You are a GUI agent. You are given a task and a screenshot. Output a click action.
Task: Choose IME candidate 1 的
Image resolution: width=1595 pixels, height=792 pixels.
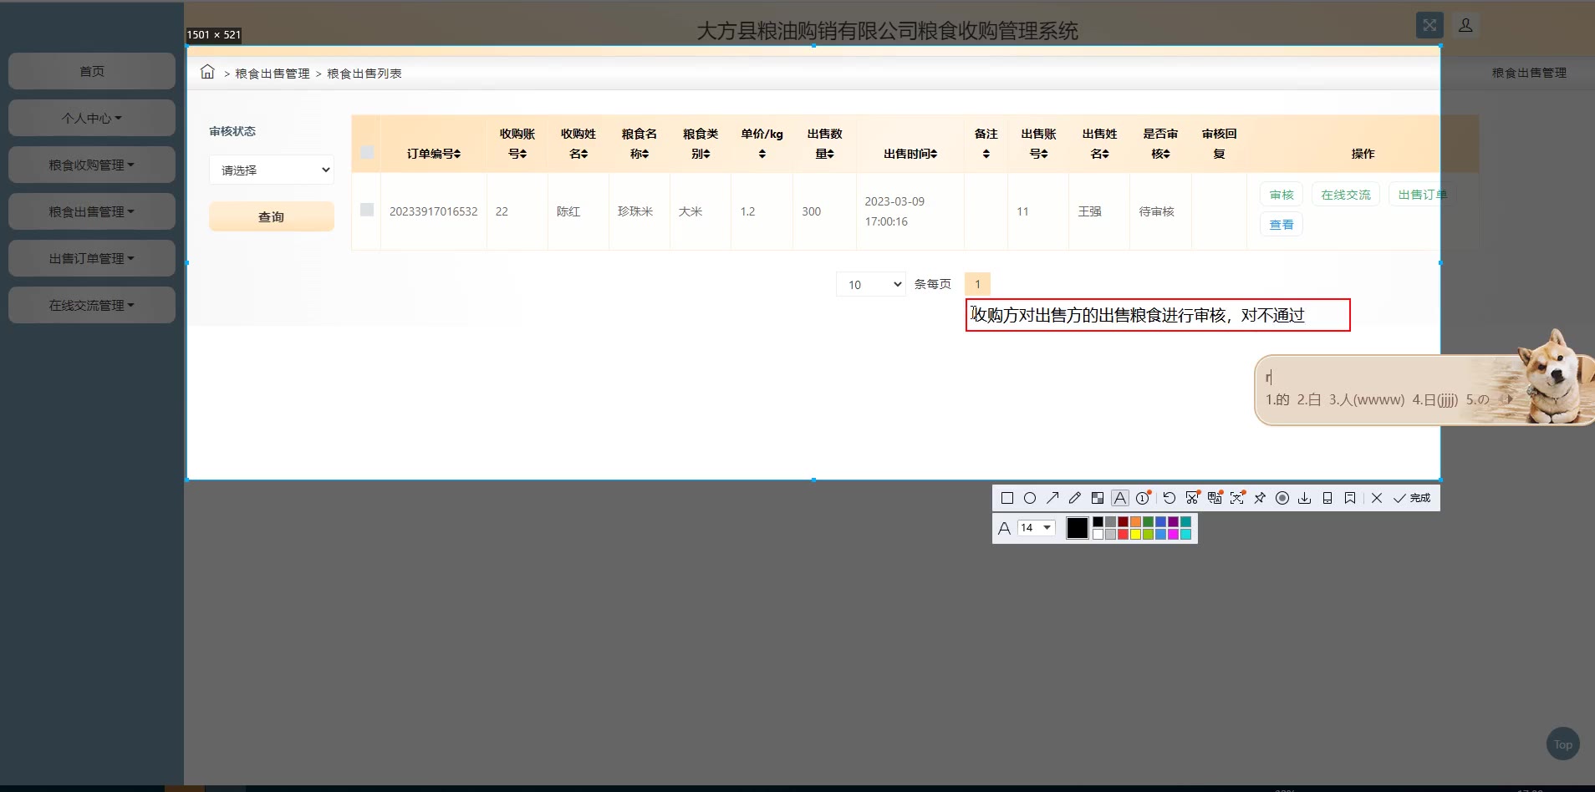1277,399
